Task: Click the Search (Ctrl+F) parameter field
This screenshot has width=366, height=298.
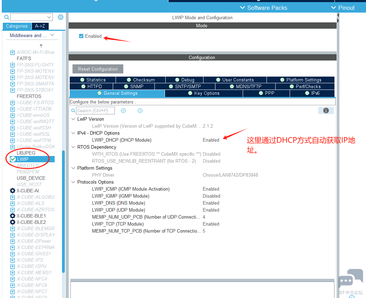Action: (95, 111)
